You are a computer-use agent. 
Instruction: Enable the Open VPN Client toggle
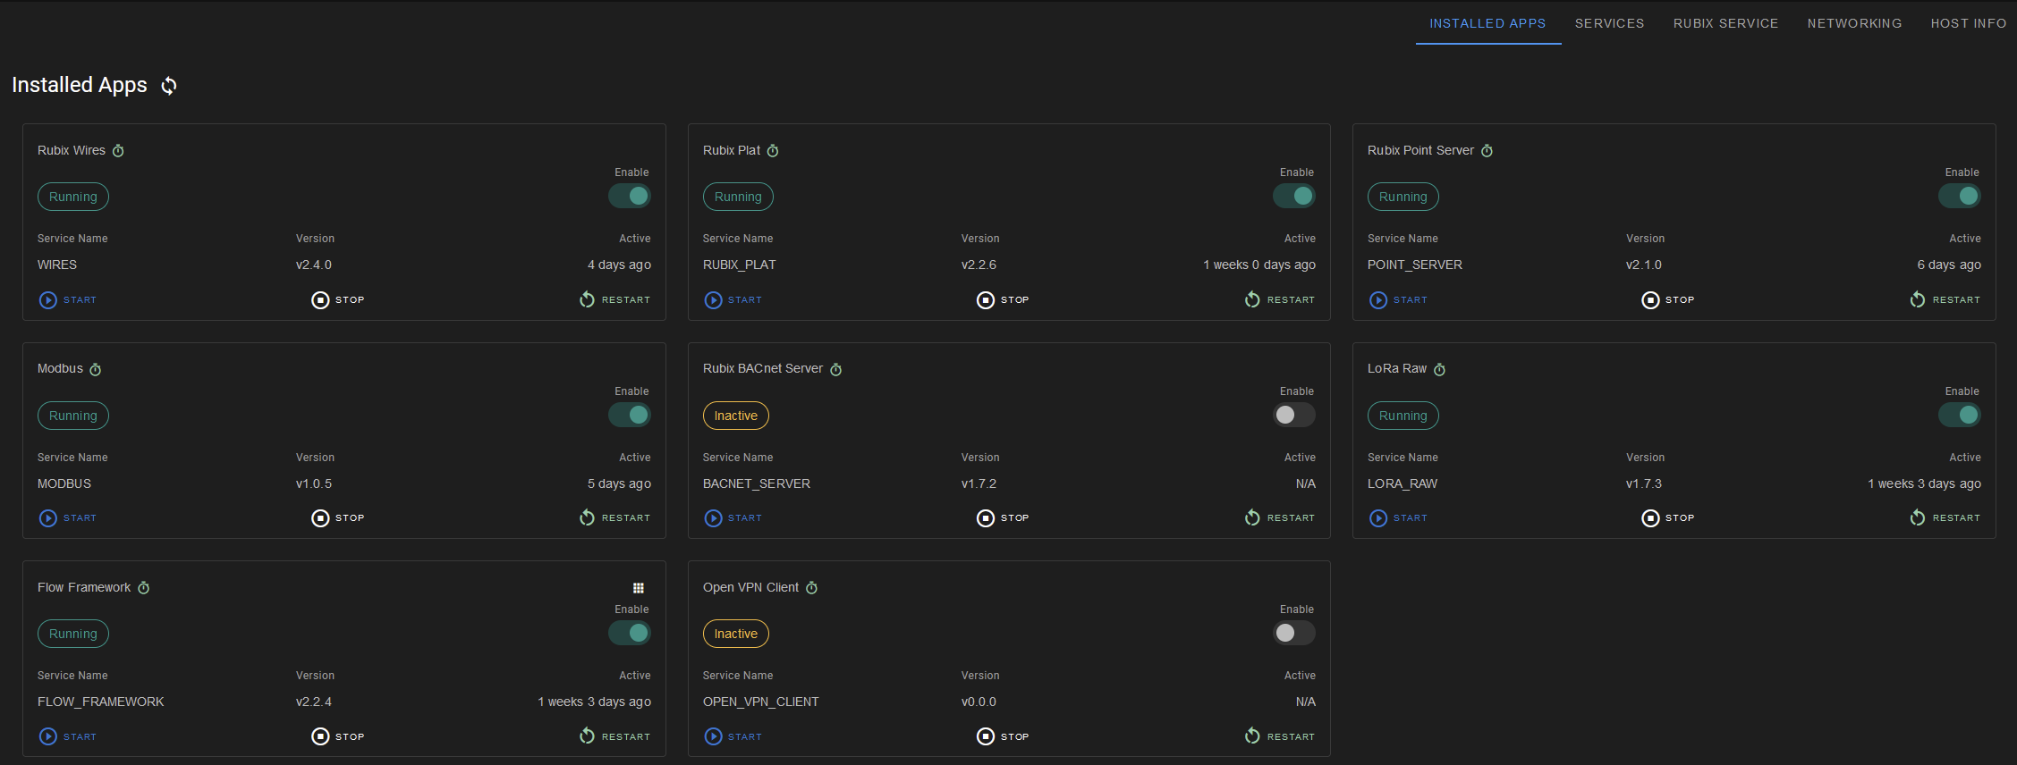point(1294,633)
